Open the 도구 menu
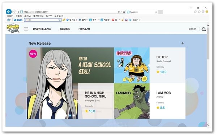 click(x=49, y=16)
